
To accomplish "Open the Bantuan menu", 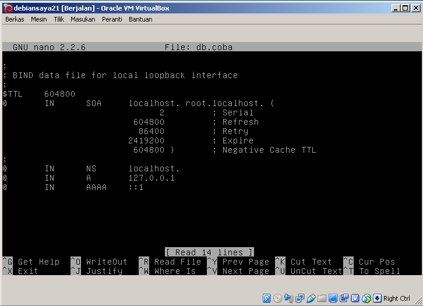I will 140,19.
